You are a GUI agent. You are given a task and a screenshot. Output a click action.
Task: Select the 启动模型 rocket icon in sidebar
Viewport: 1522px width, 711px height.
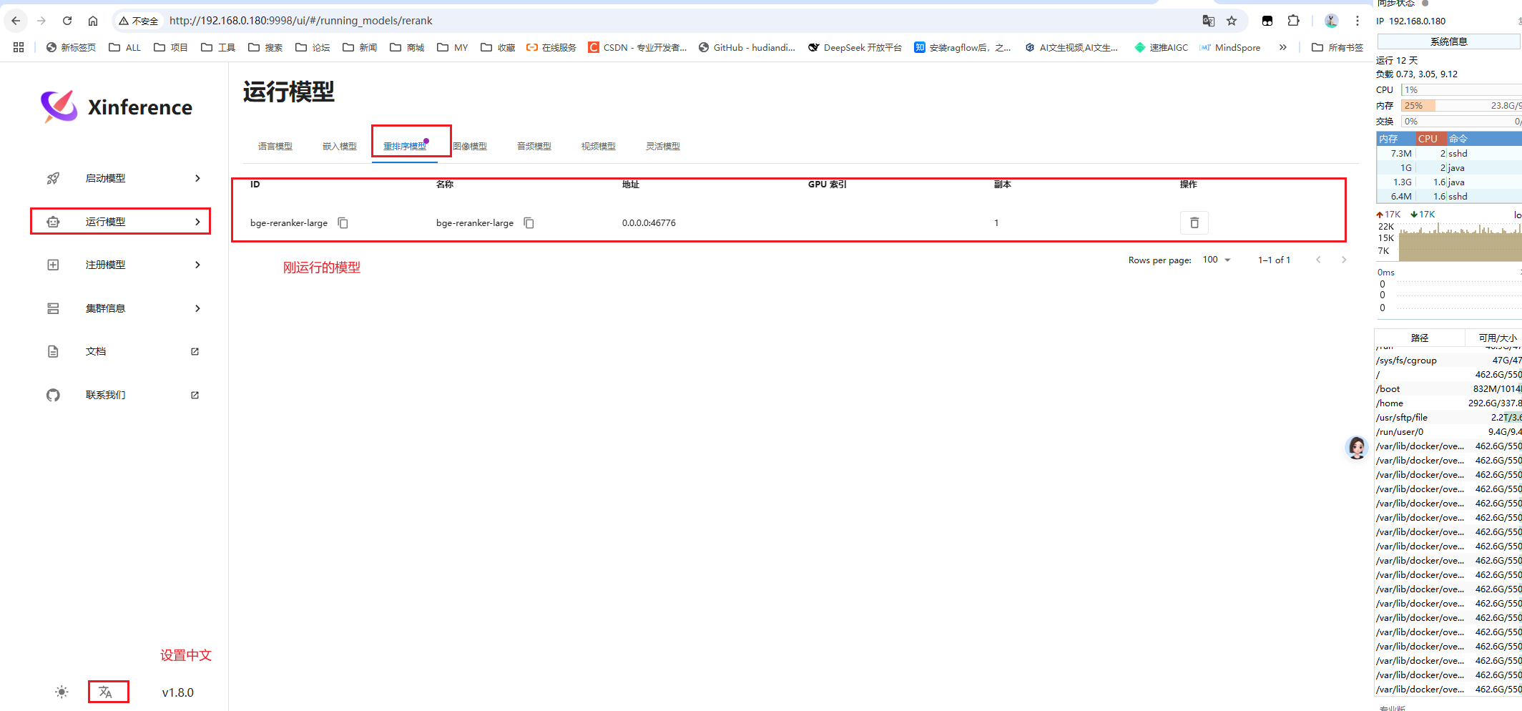[53, 178]
